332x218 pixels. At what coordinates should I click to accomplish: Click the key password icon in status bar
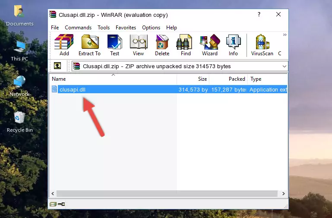[61, 204]
